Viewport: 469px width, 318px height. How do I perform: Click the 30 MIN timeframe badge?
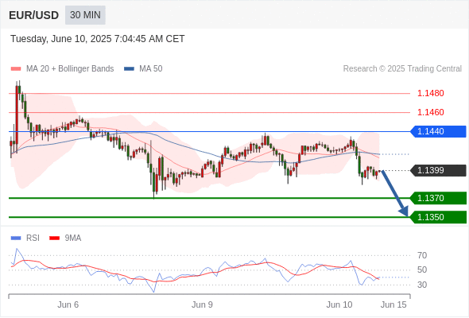point(85,15)
